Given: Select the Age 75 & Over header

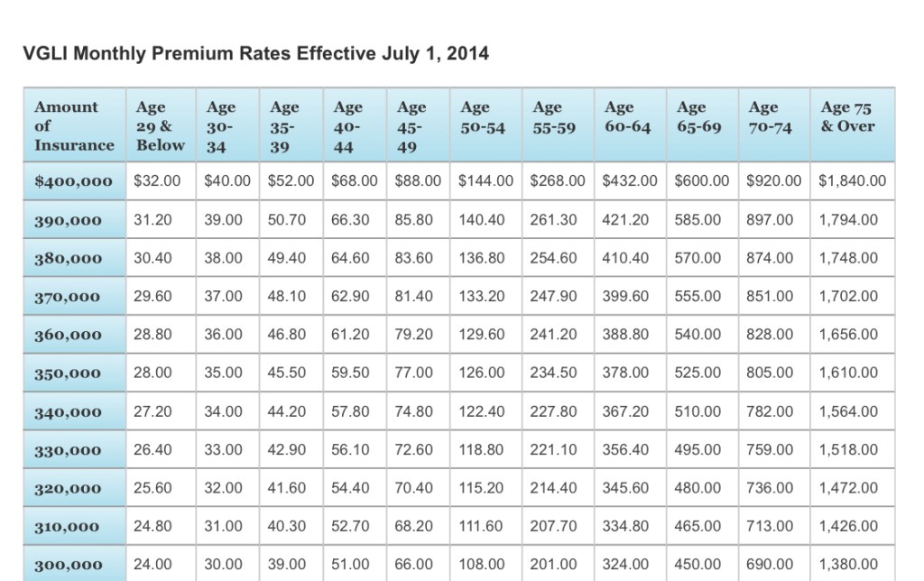Looking at the screenshot, I should click(847, 117).
